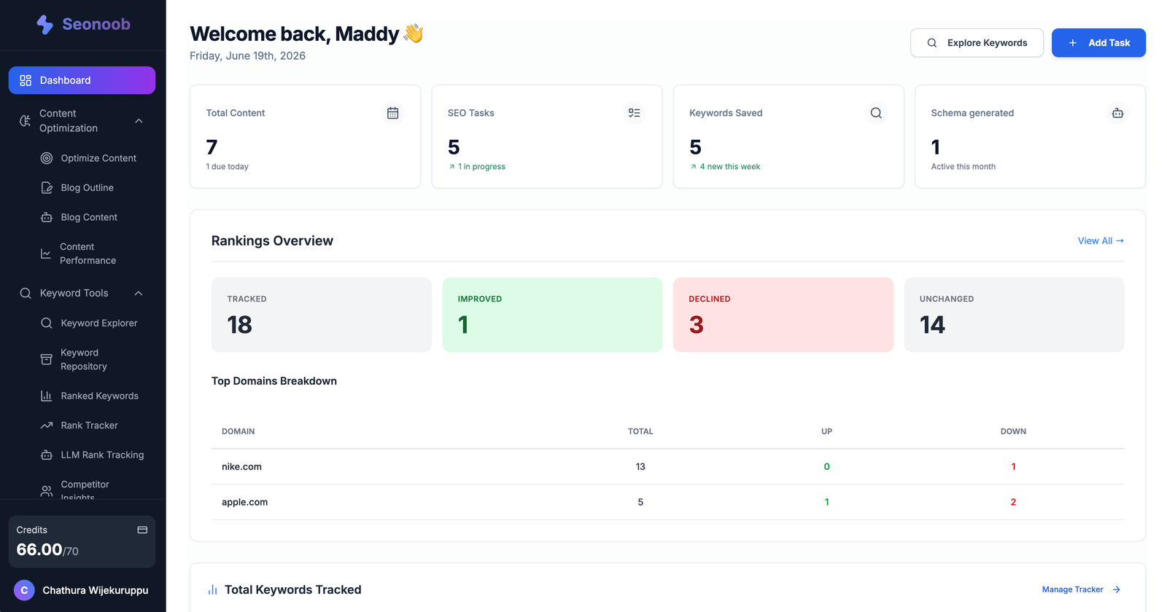Click the apple.com domain row

click(667, 503)
